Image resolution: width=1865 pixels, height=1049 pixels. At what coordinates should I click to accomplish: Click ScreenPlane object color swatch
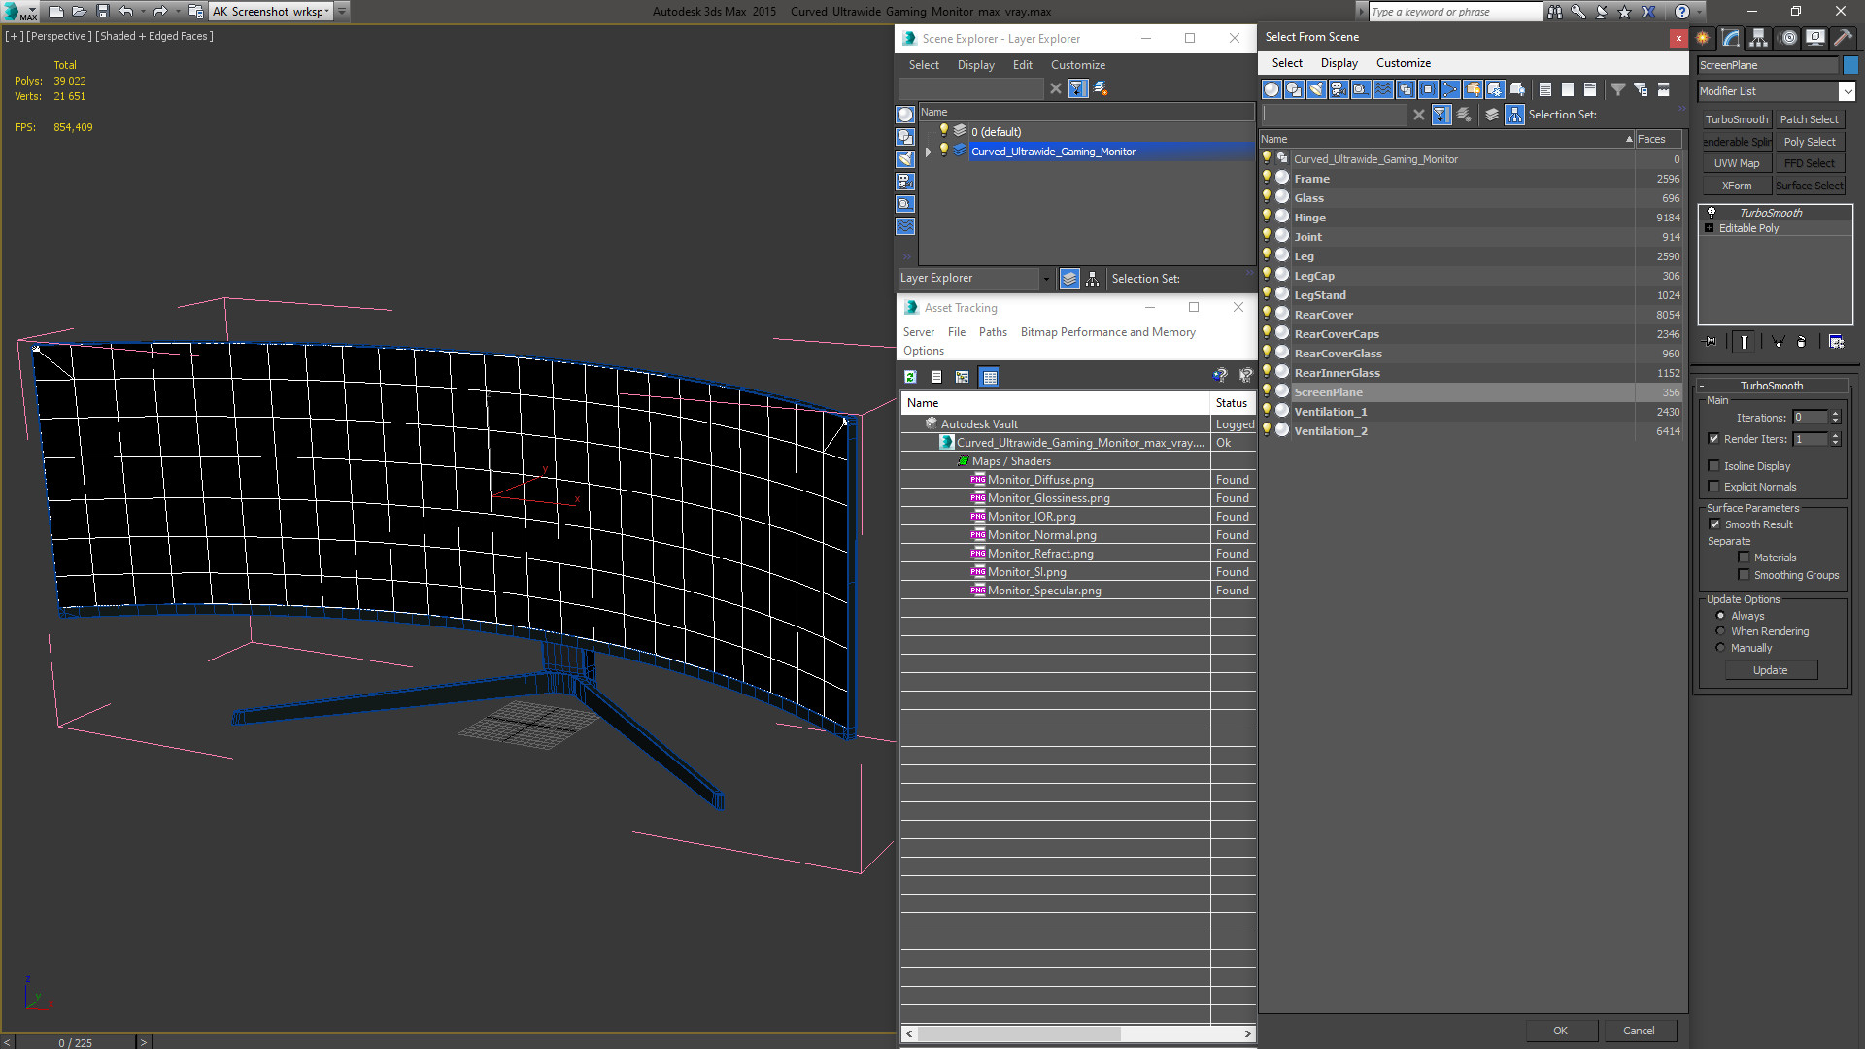[x=1850, y=65]
